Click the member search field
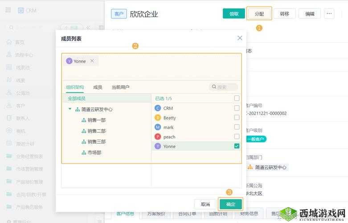This screenshot has height=223, width=348. (223, 87)
